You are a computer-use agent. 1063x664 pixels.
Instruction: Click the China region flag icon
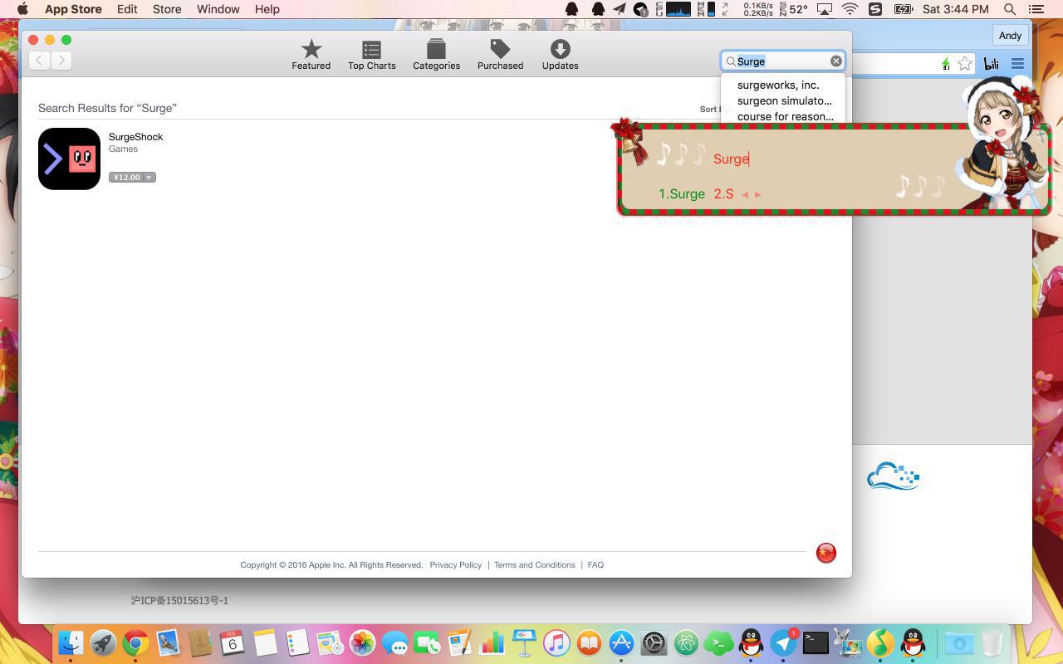click(x=825, y=553)
